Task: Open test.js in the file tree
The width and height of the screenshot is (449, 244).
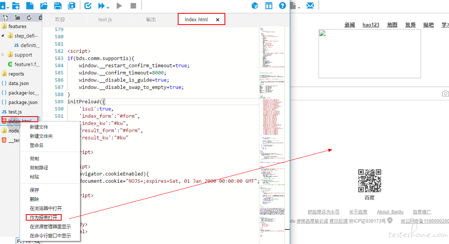Action: coord(15,112)
